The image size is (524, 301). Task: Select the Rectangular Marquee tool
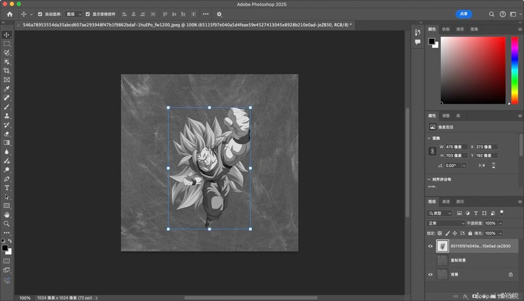tap(7, 43)
